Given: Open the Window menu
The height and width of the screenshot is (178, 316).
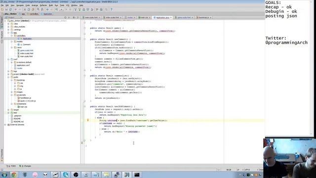Looking at the screenshot, I should (74, 5).
